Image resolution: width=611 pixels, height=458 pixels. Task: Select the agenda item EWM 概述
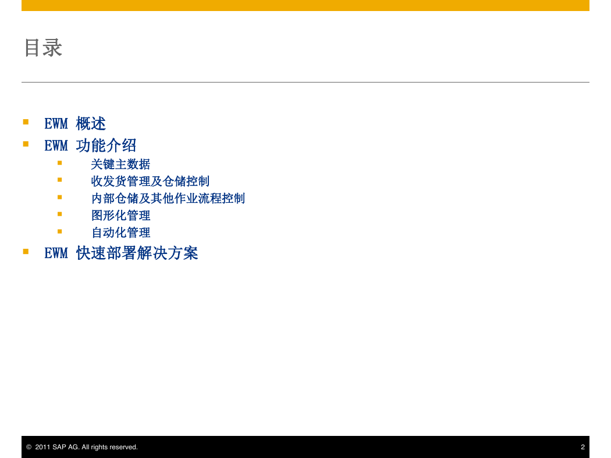[75, 124]
